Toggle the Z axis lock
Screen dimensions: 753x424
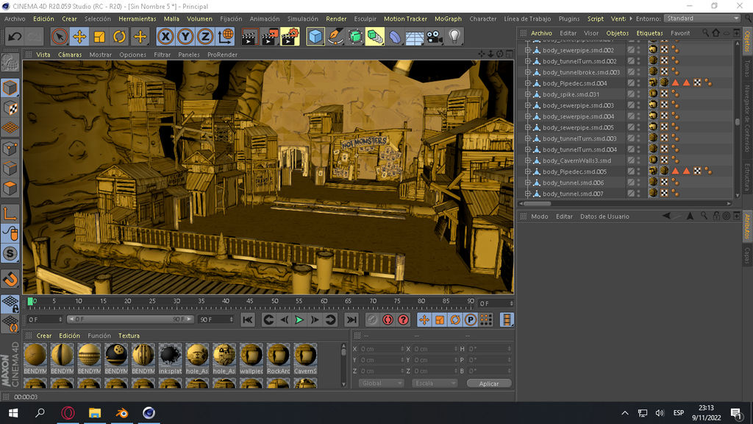point(205,37)
